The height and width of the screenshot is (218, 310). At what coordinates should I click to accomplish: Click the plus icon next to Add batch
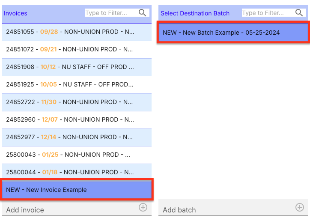pyautogui.click(x=300, y=207)
